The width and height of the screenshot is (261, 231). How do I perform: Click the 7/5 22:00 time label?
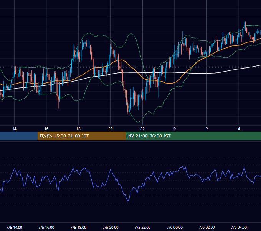(142, 227)
